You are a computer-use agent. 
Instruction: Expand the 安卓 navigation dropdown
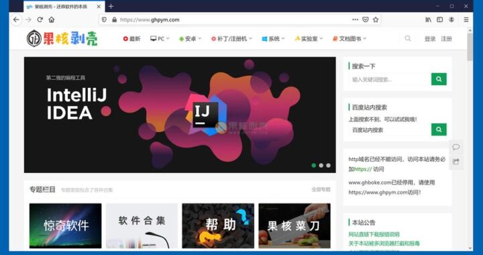click(190, 39)
